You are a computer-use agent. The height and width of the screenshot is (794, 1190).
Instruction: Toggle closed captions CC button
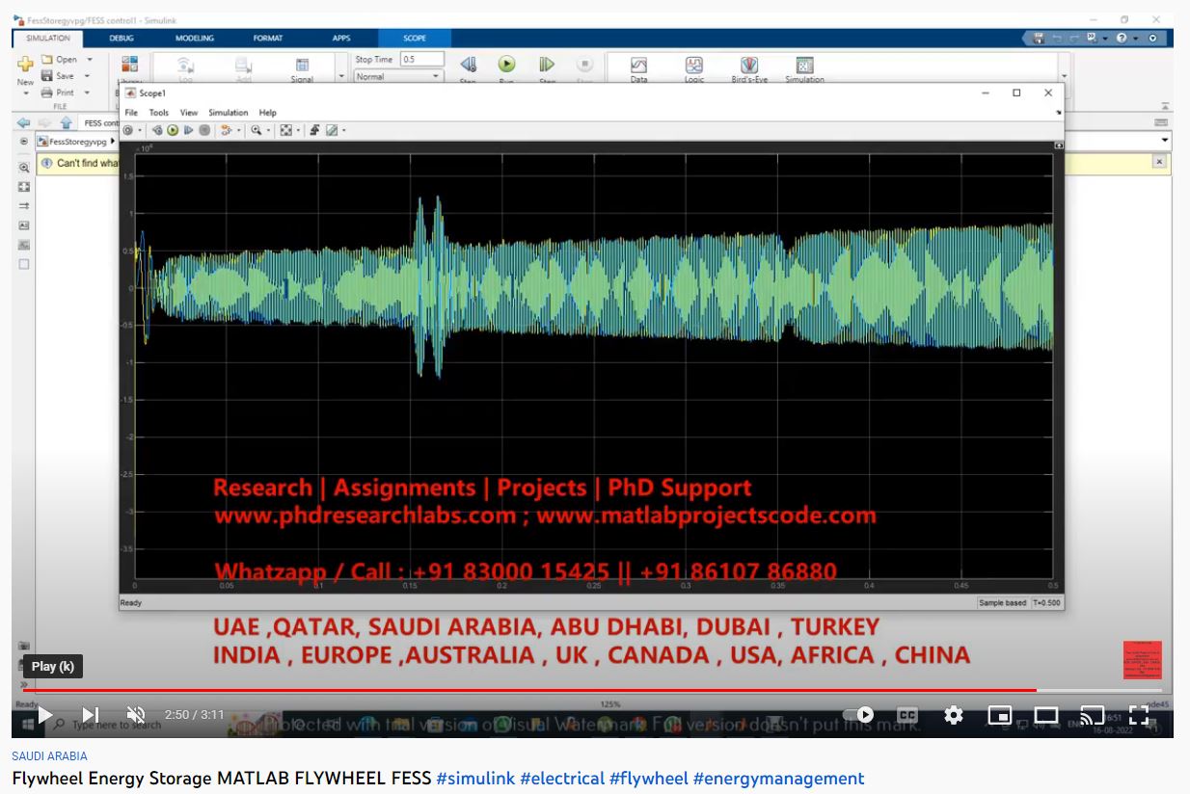tap(906, 715)
